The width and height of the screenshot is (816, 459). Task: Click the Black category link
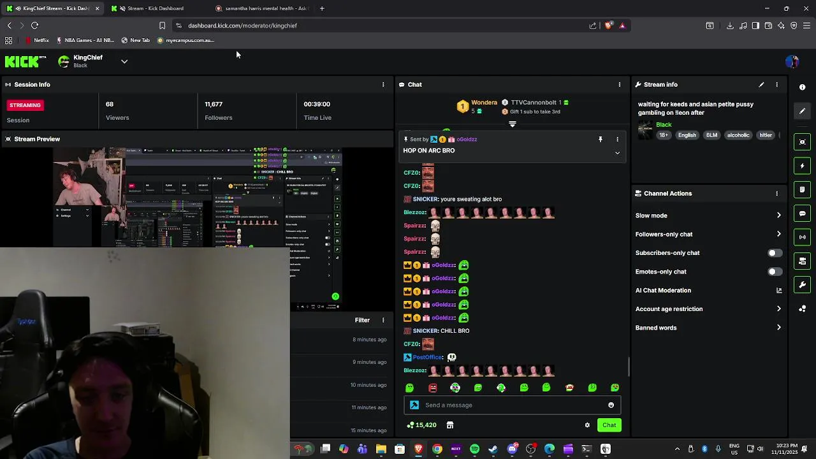[664, 125]
